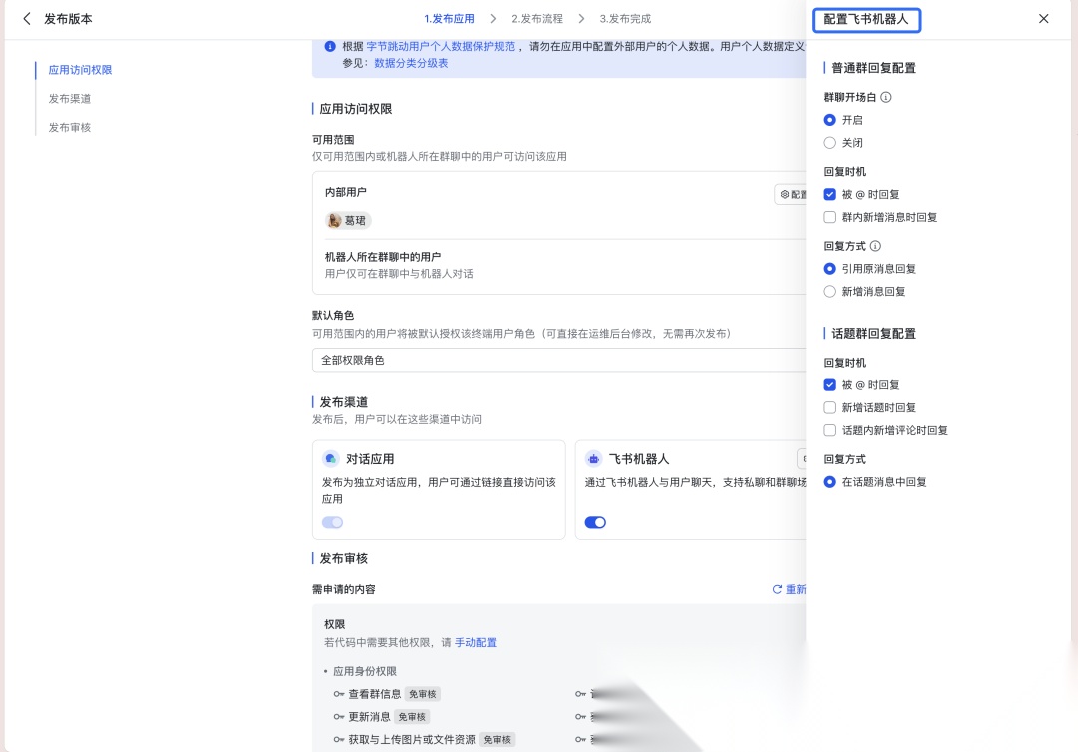Click the info icon next to 回复方式
The width and height of the screenshot is (1078, 752).
[x=875, y=246]
